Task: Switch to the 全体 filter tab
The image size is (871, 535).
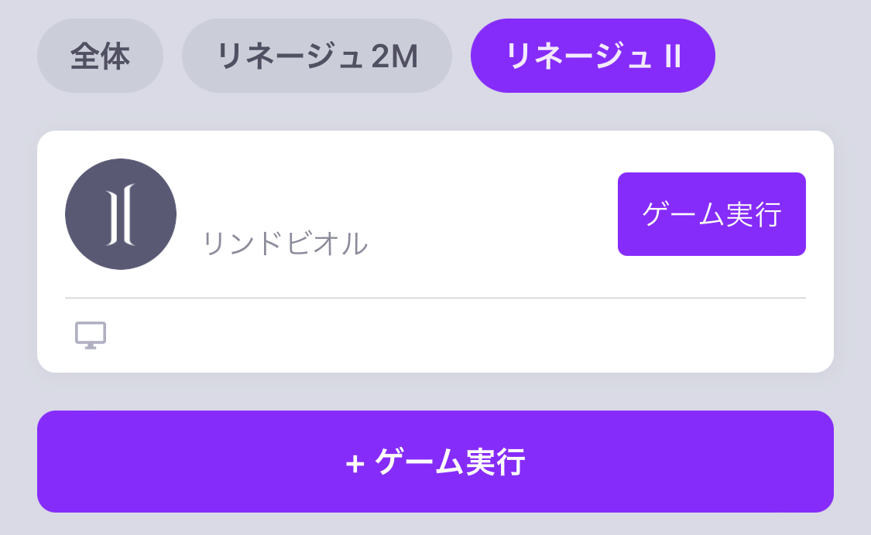Action: (100, 55)
